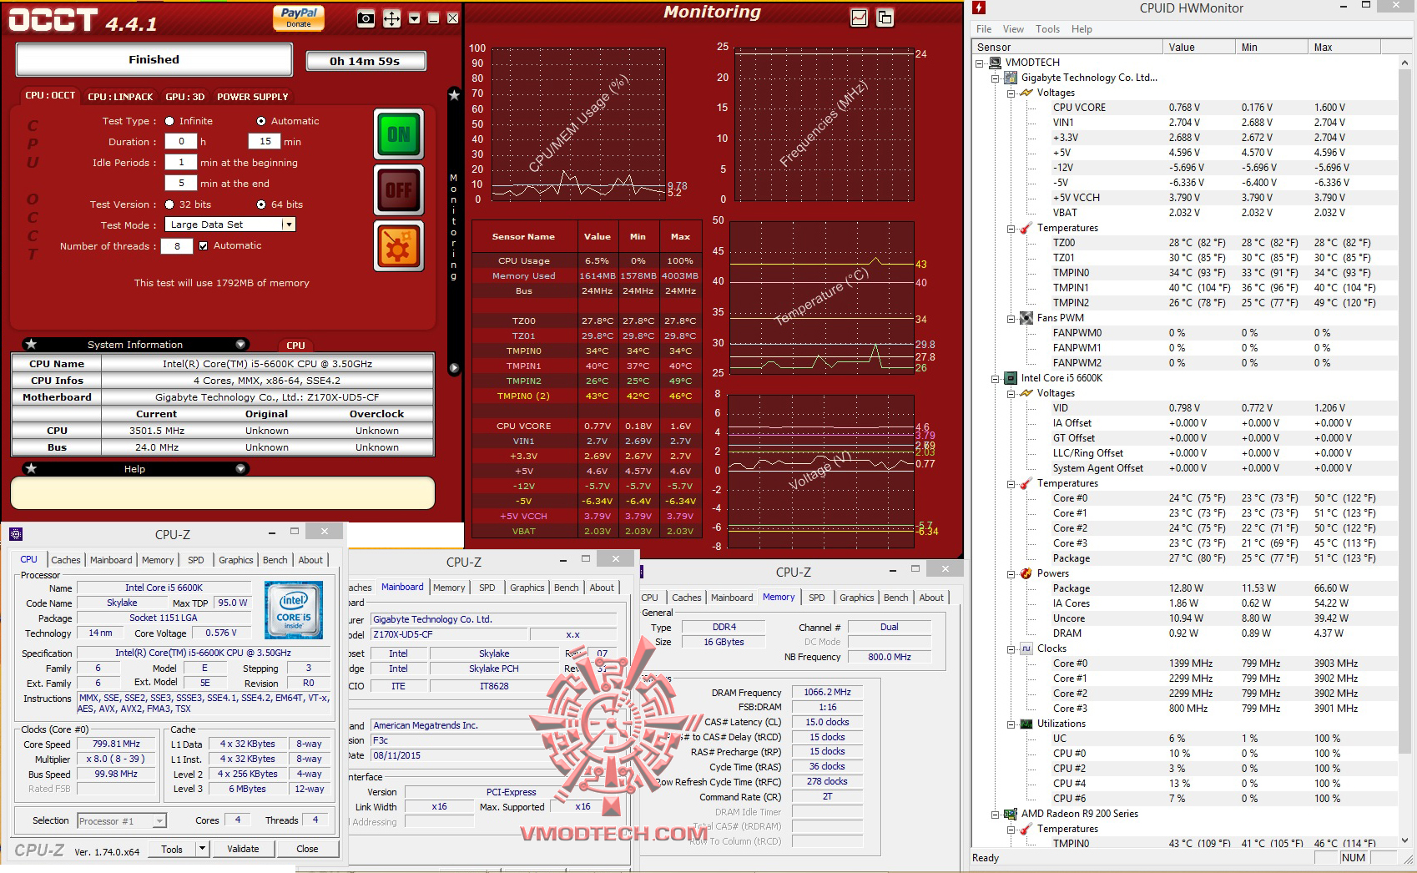
Task: Click the Duration hours input field
Action: tap(181, 142)
